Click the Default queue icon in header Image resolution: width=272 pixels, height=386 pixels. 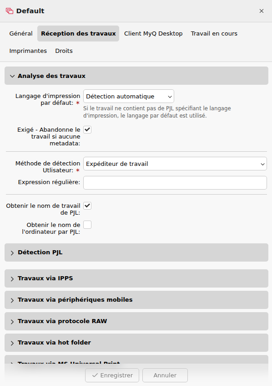coord(10,11)
